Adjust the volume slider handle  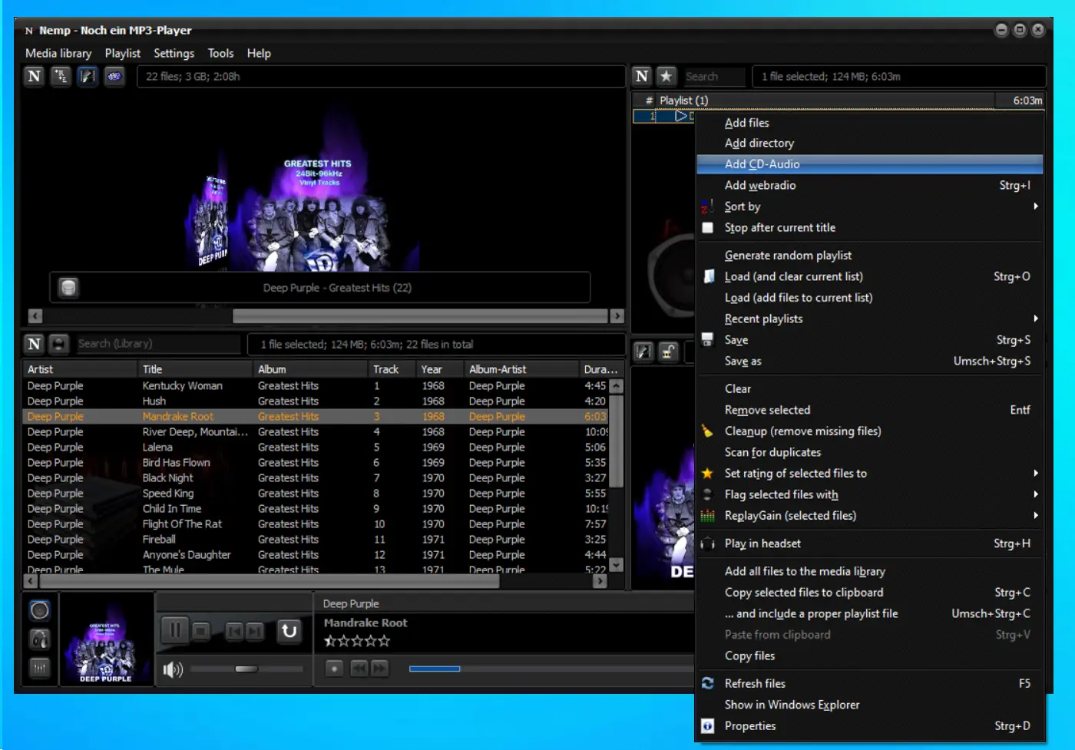pos(246,669)
